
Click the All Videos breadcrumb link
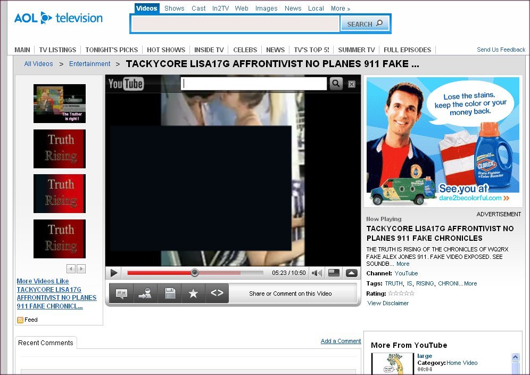point(38,63)
